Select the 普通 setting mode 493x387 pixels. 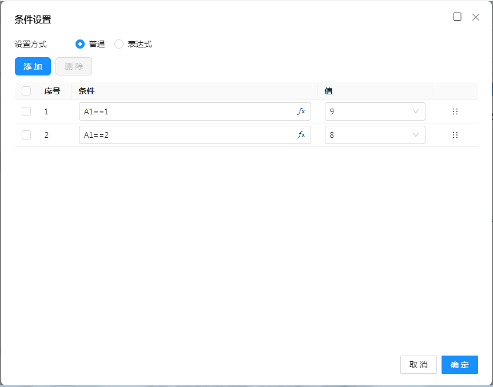80,44
